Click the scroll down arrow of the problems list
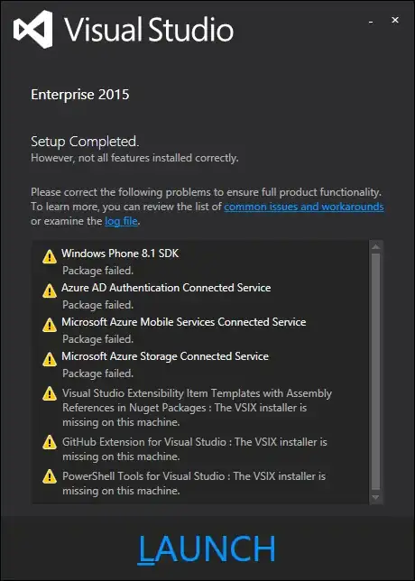This screenshot has height=581, width=415. (x=375, y=497)
